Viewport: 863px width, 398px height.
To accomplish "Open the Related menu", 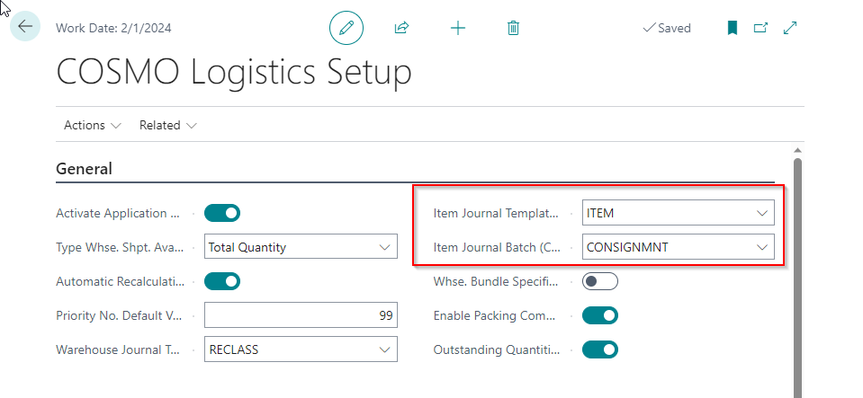I will tap(167, 126).
